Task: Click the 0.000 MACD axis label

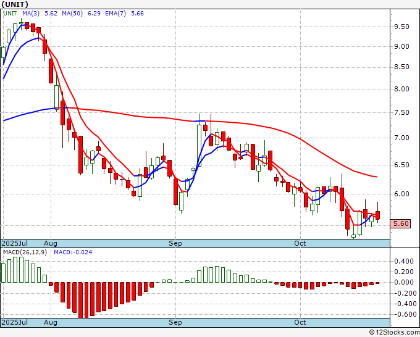Action: click(404, 283)
